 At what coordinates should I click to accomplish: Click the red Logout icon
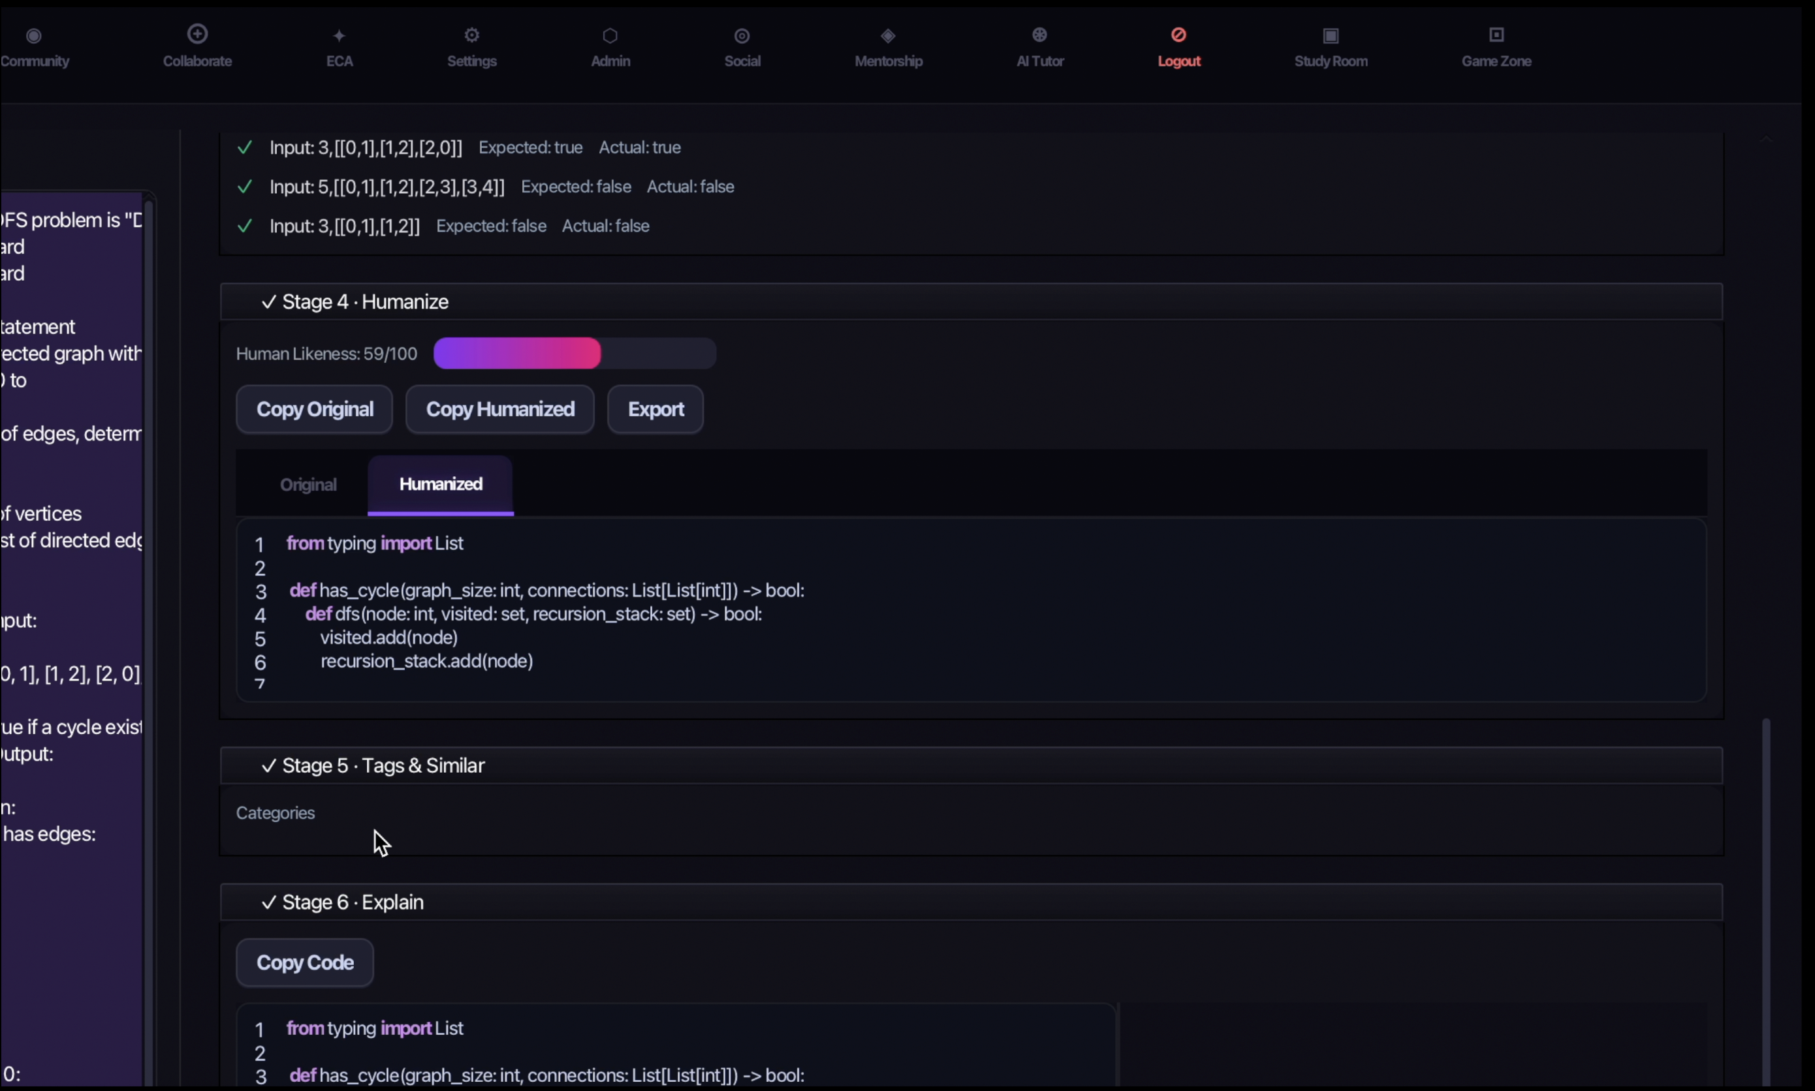(1179, 35)
